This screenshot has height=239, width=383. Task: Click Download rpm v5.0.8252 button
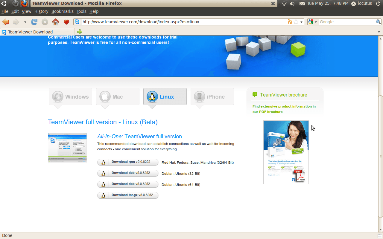point(128,162)
